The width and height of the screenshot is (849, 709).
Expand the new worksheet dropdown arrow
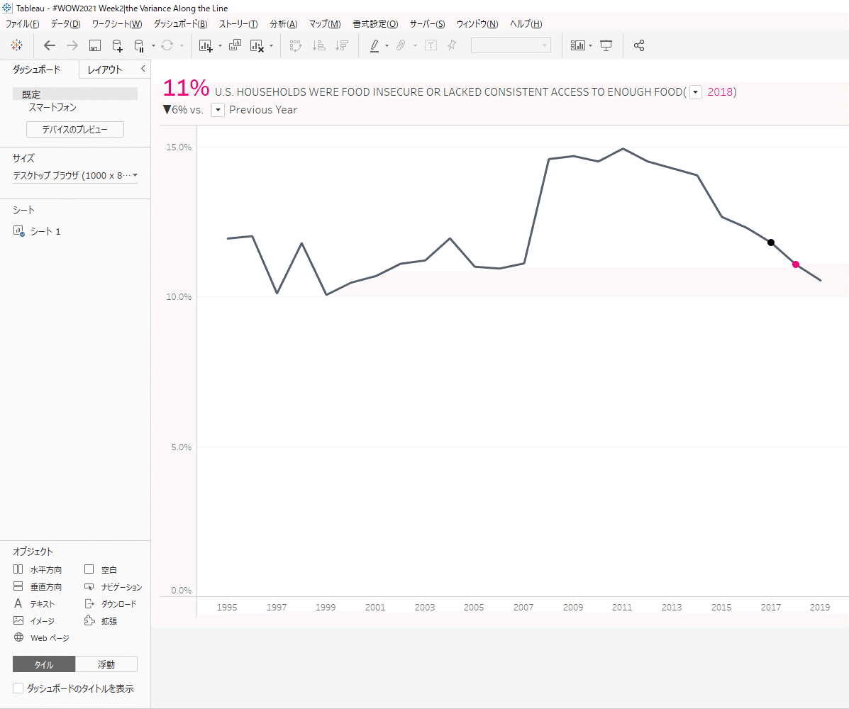tap(220, 46)
